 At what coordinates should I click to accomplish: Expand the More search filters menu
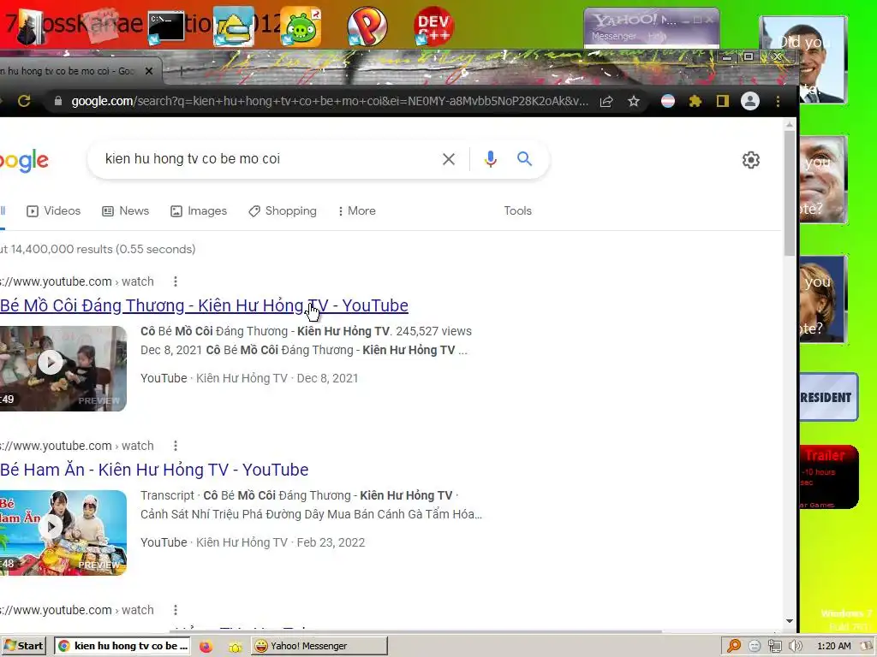[x=357, y=211]
